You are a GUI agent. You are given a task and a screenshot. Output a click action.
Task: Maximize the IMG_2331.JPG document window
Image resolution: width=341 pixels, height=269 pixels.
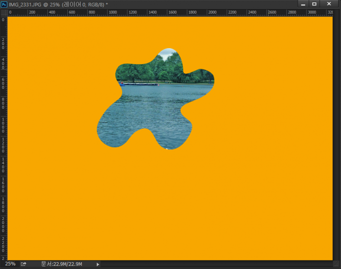tap(314, 4)
